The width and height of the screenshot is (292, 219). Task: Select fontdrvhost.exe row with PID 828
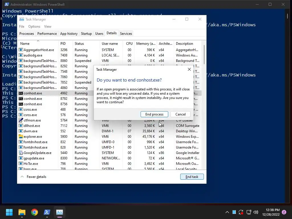pos(110,147)
